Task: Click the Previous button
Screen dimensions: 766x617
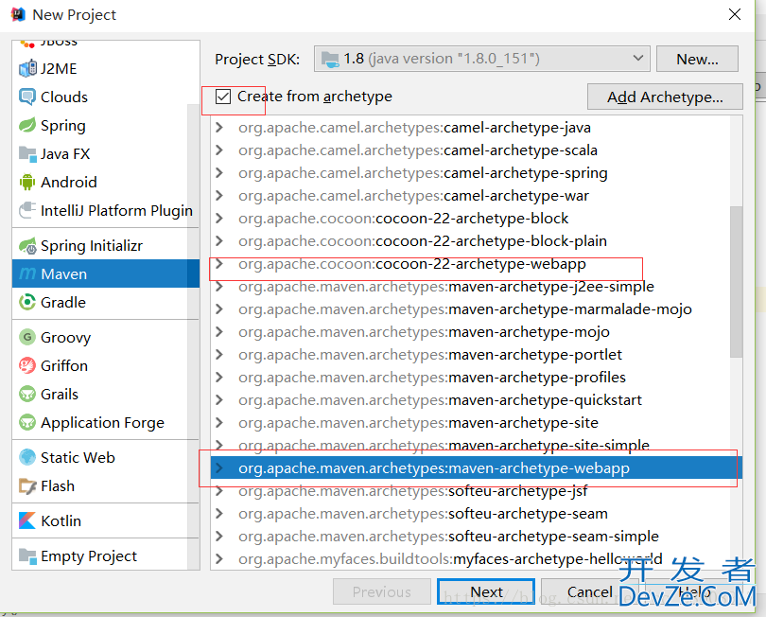Action: pyautogui.click(x=381, y=591)
